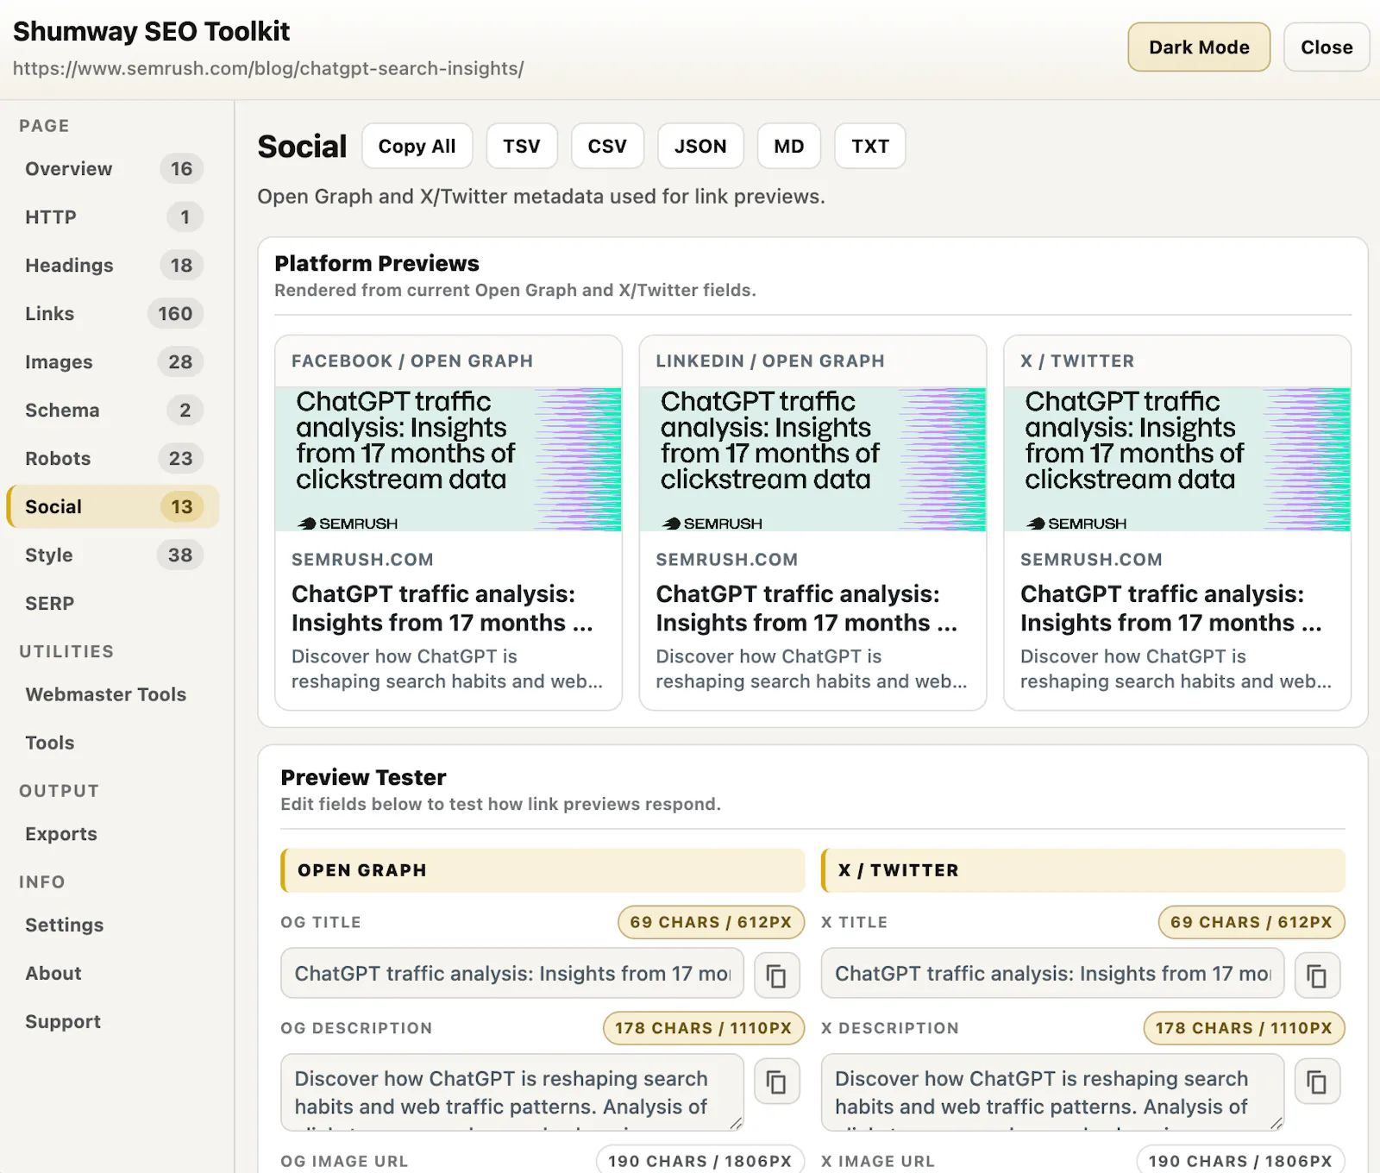The height and width of the screenshot is (1173, 1380).
Task: Copy the X Description field value
Action: click(x=1317, y=1082)
